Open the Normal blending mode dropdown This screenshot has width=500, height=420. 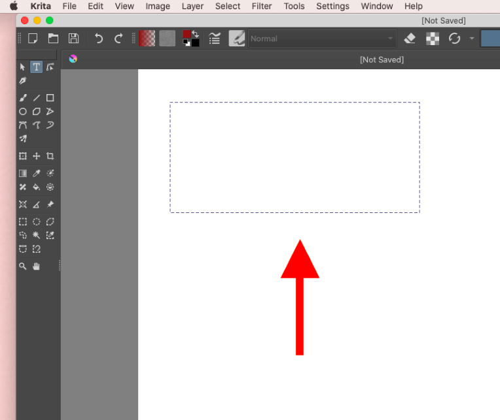(x=323, y=39)
